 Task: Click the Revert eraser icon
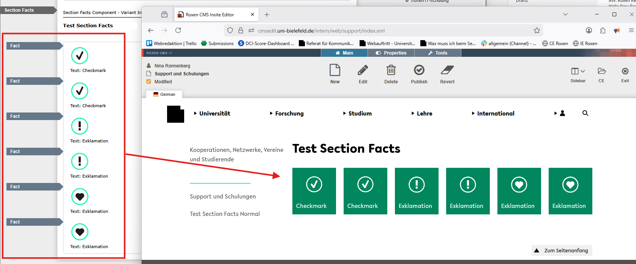pyautogui.click(x=447, y=70)
